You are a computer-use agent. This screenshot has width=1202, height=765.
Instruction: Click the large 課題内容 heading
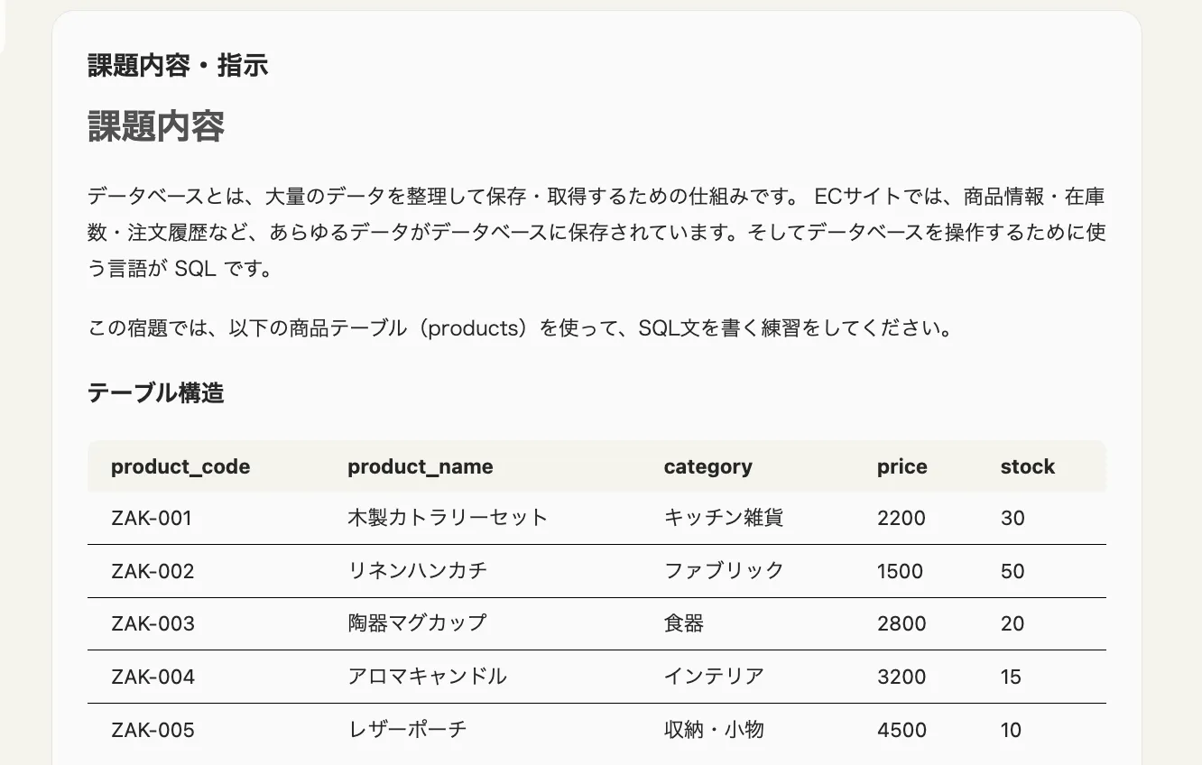(x=156, y=127)
